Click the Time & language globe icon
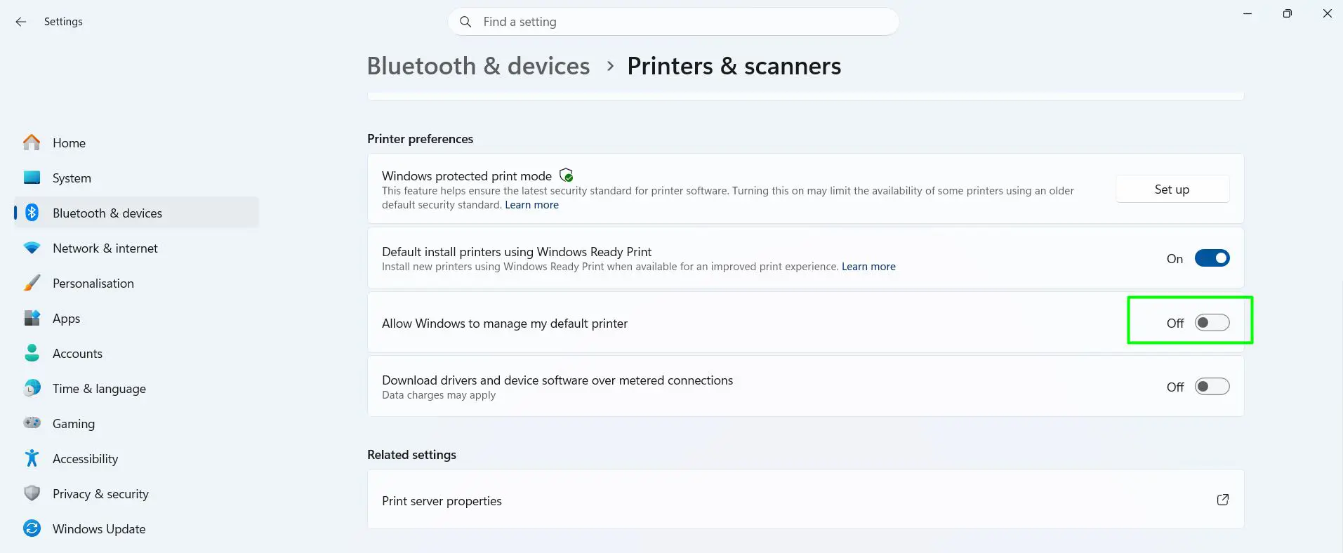The height and width of the screenshot is (553, 1343). (32, 388)
